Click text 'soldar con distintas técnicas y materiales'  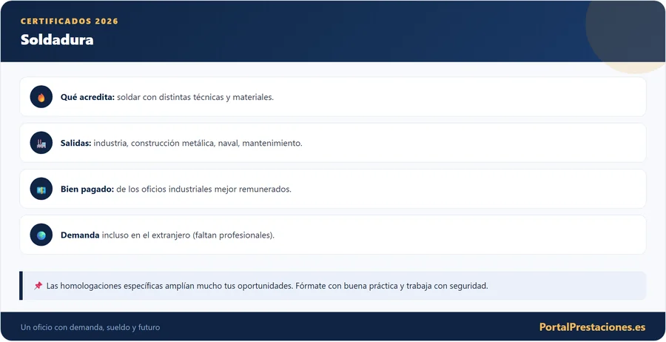[x=195, y=97]
